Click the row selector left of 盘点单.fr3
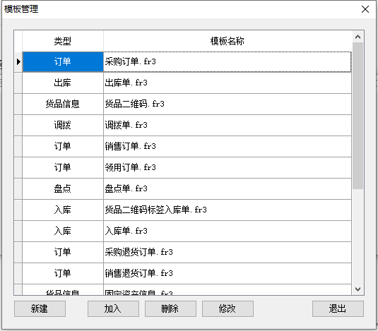This screenshot has width=378, height=331. pyautogui.click(x=18, y=189)
